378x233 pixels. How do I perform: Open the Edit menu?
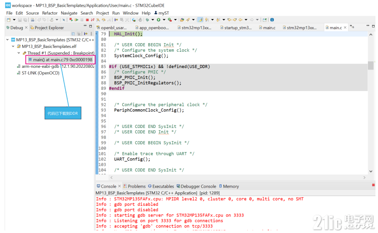pos(19,13)
